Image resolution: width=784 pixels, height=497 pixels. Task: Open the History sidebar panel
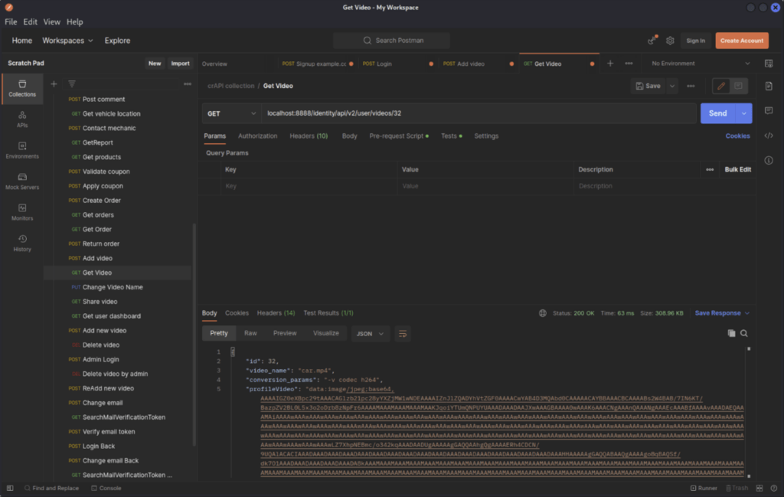point(22,243)
